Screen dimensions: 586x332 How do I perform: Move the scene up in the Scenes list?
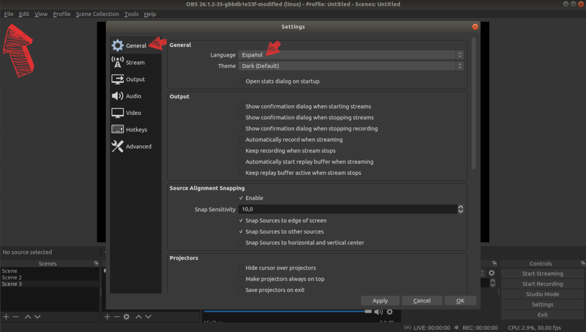[27, 317]
